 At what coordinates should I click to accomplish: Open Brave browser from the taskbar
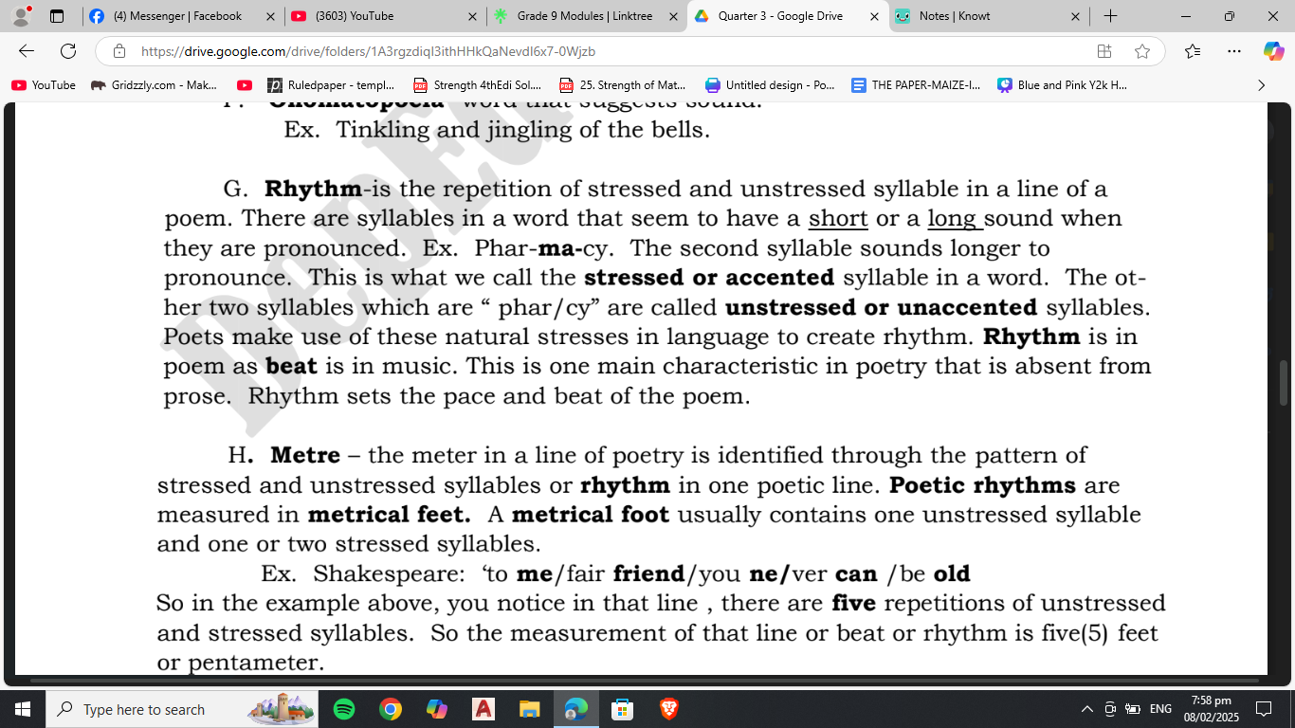pyautogui.click(x=669, y=709)
